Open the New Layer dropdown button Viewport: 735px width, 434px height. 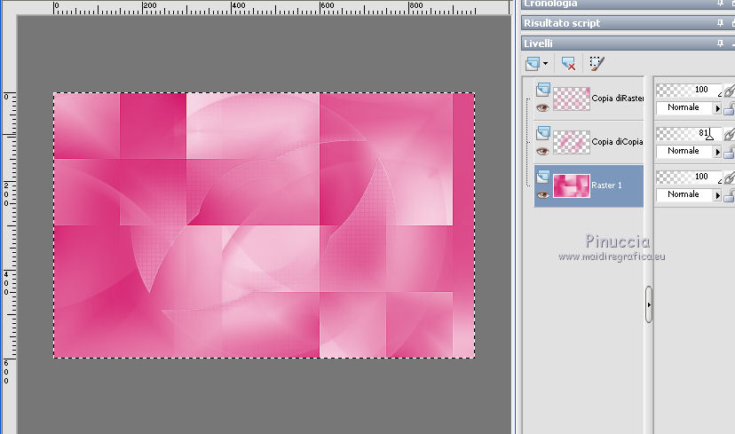pyautogui.click(x=536, y=63)
